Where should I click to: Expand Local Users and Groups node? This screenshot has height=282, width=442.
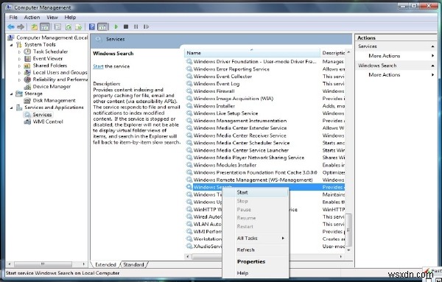19,73
